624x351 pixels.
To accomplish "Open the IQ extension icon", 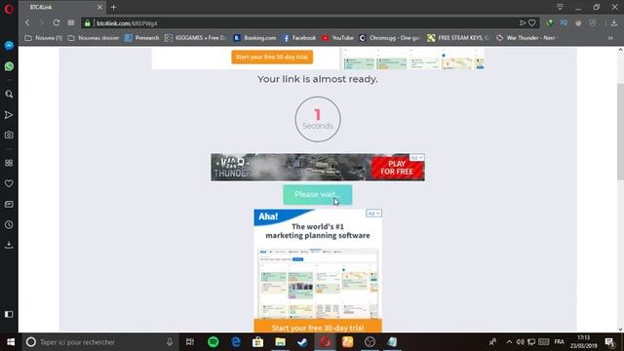I will [564, 23].
